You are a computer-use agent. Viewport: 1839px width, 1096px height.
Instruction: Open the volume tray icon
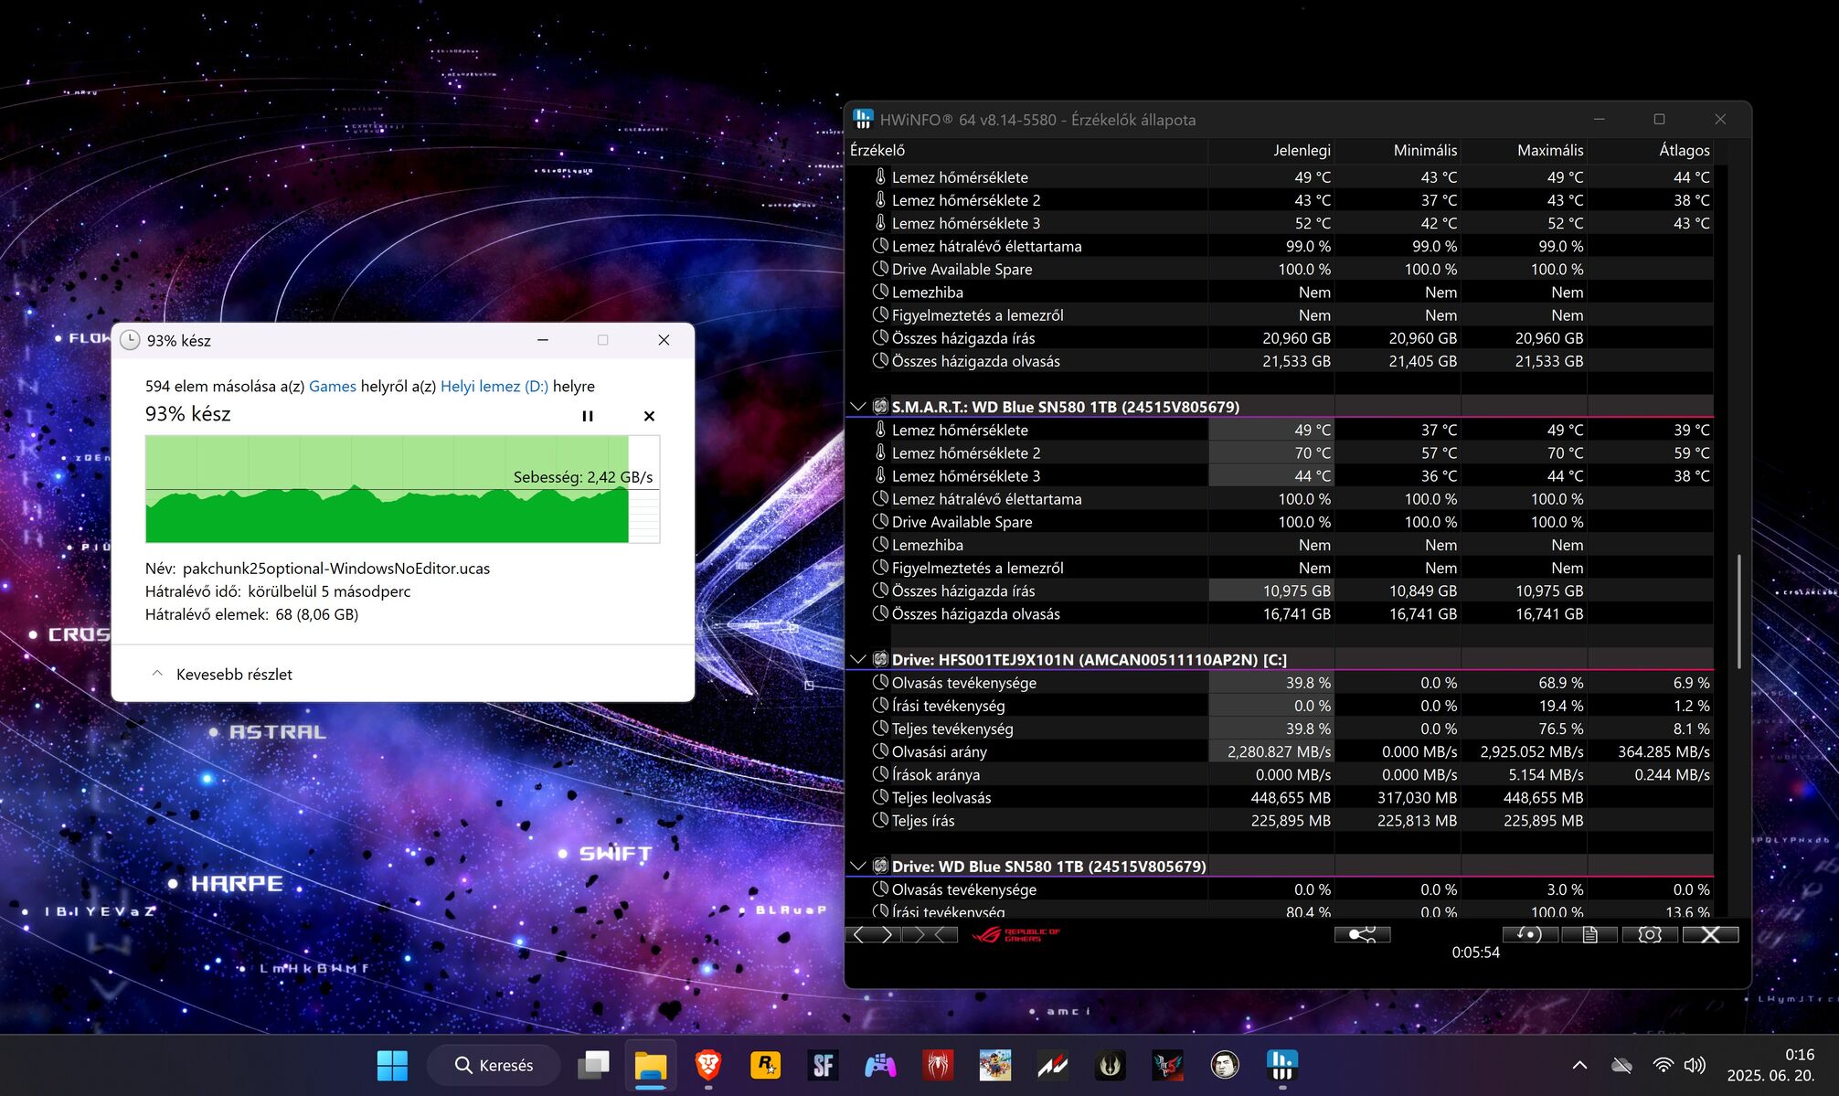tap(1695, 1065)
